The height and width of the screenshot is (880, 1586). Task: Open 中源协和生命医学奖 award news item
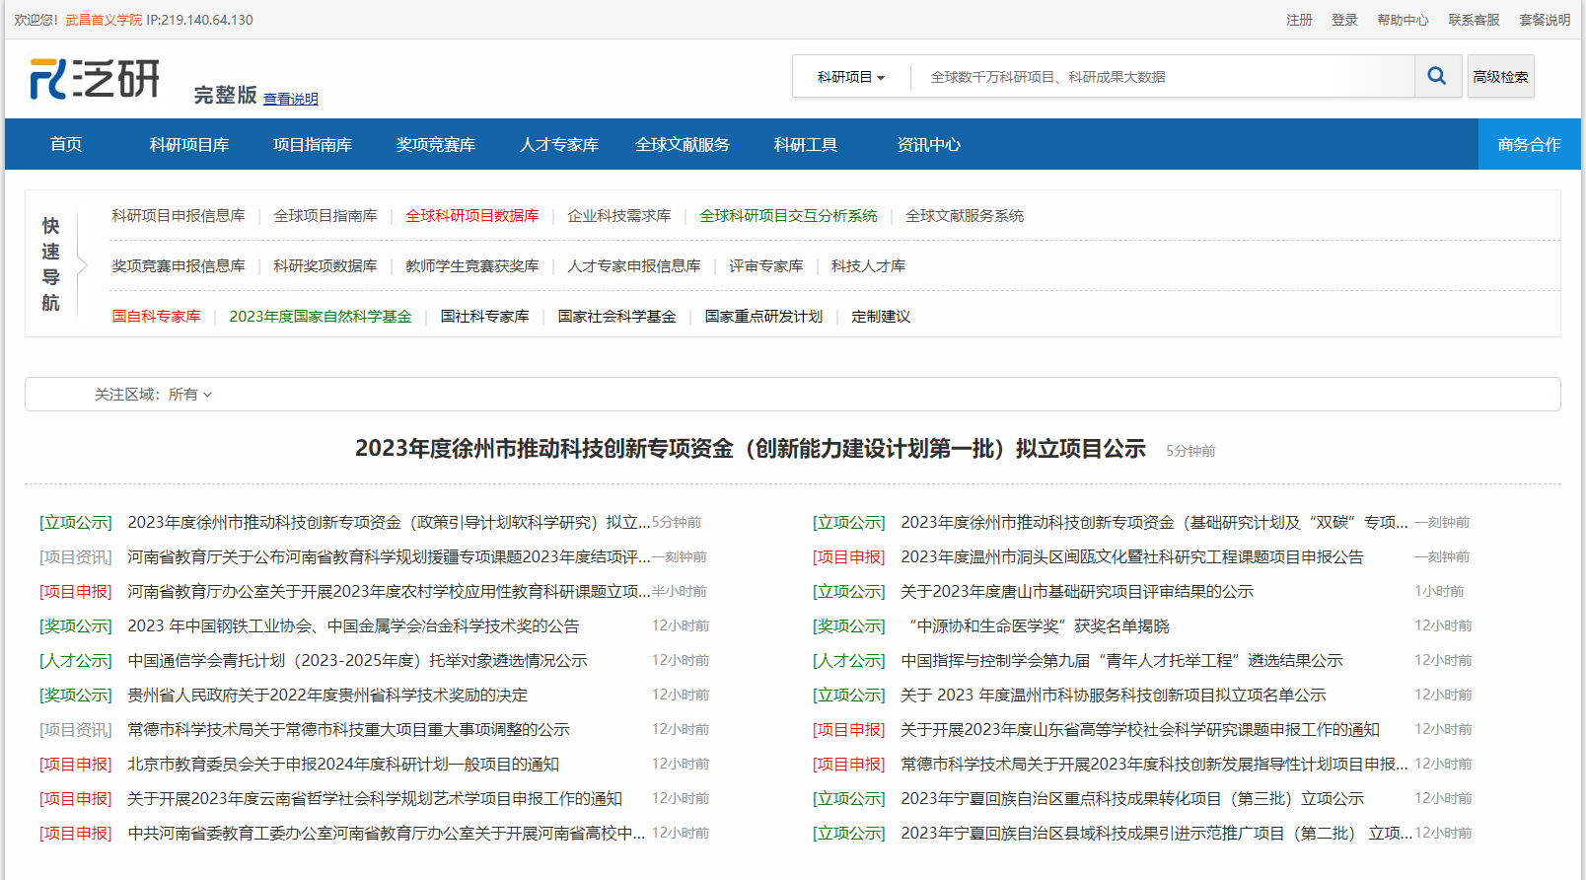click(1035, 626)
